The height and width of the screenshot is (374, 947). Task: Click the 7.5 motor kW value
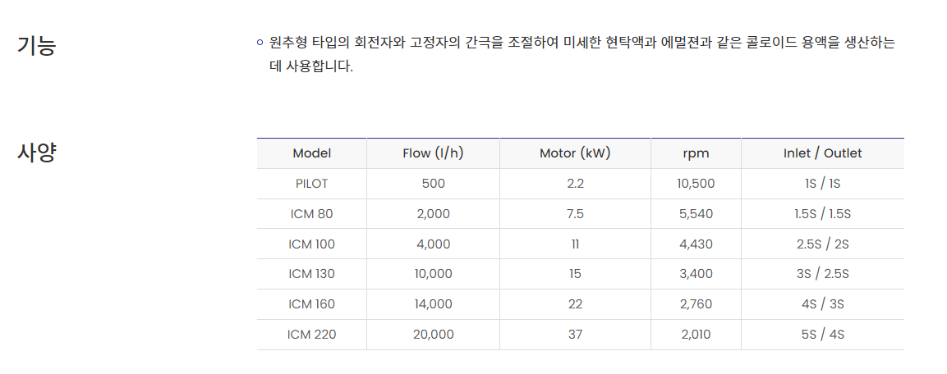[x=575, y=213]
